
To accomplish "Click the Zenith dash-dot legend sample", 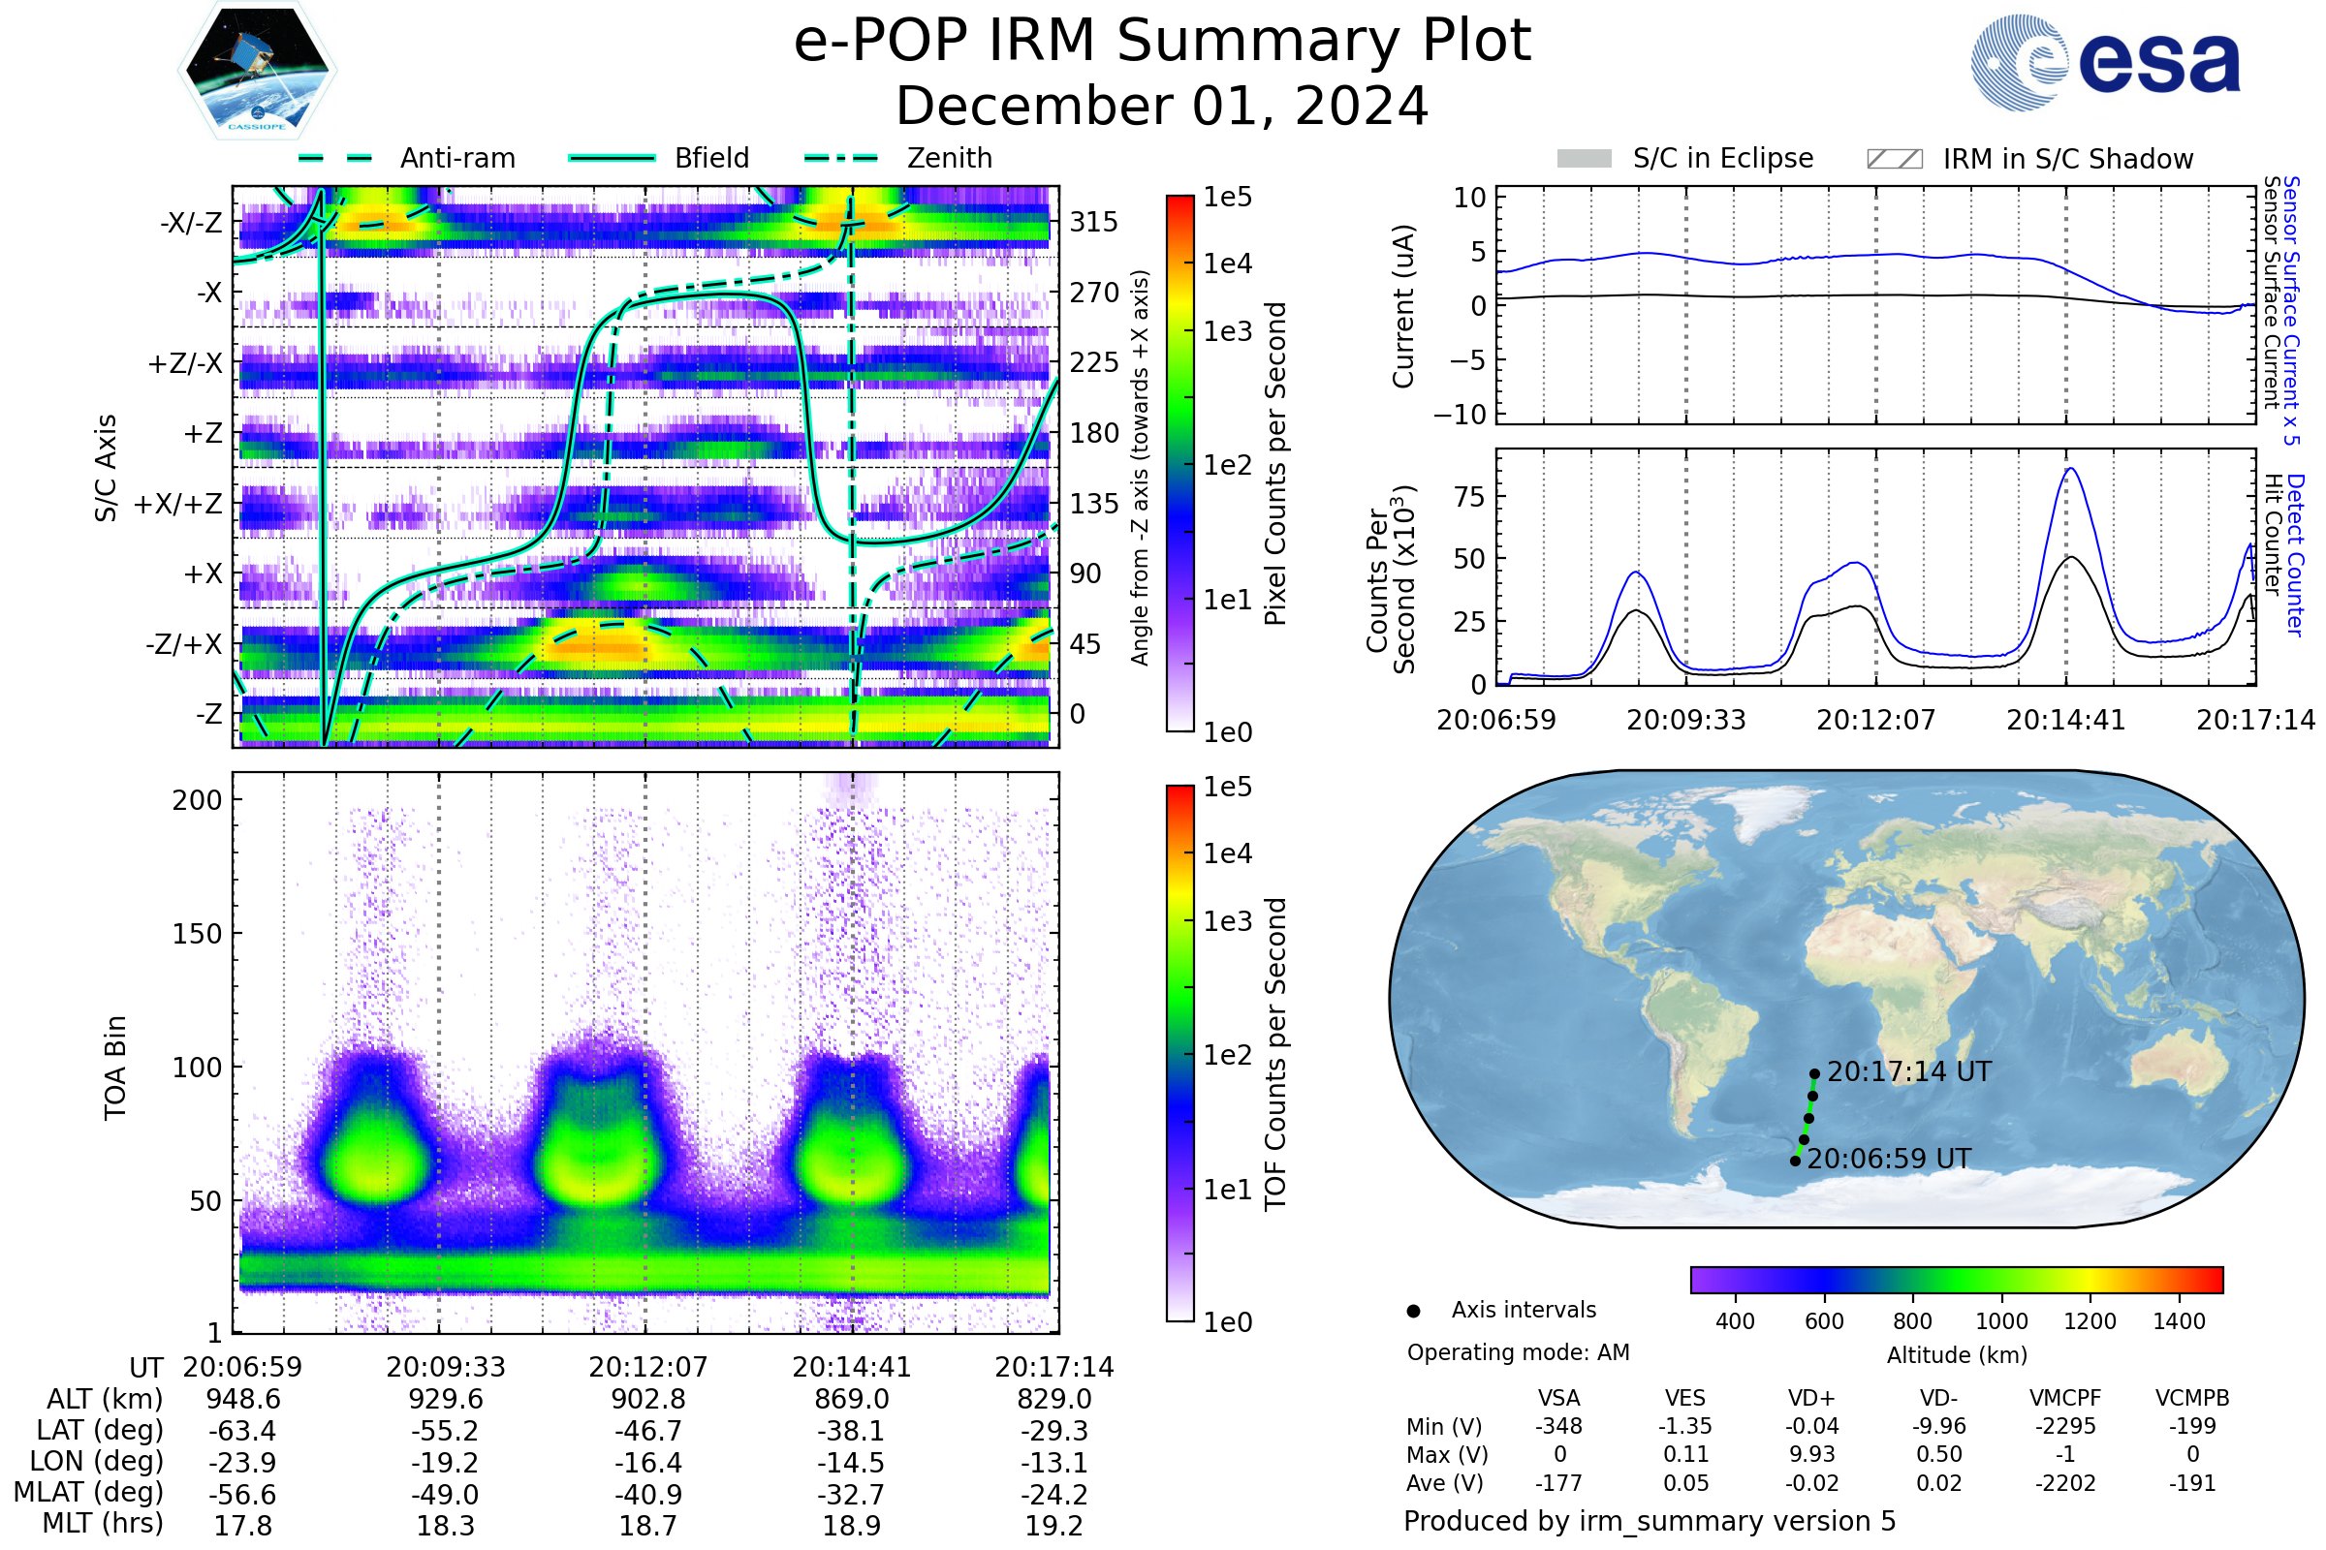I will click(x=841, y=158).
